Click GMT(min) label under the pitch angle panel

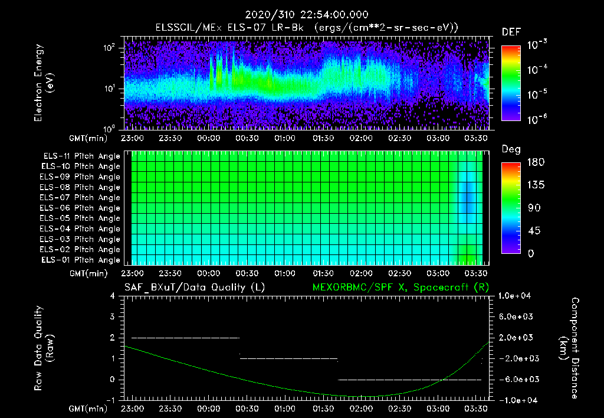88,273
